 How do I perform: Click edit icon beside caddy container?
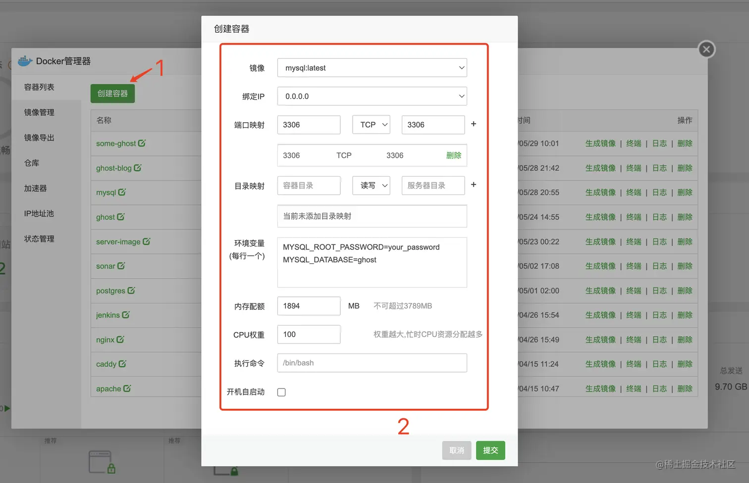pyautogui.click(x=122, y=364)
